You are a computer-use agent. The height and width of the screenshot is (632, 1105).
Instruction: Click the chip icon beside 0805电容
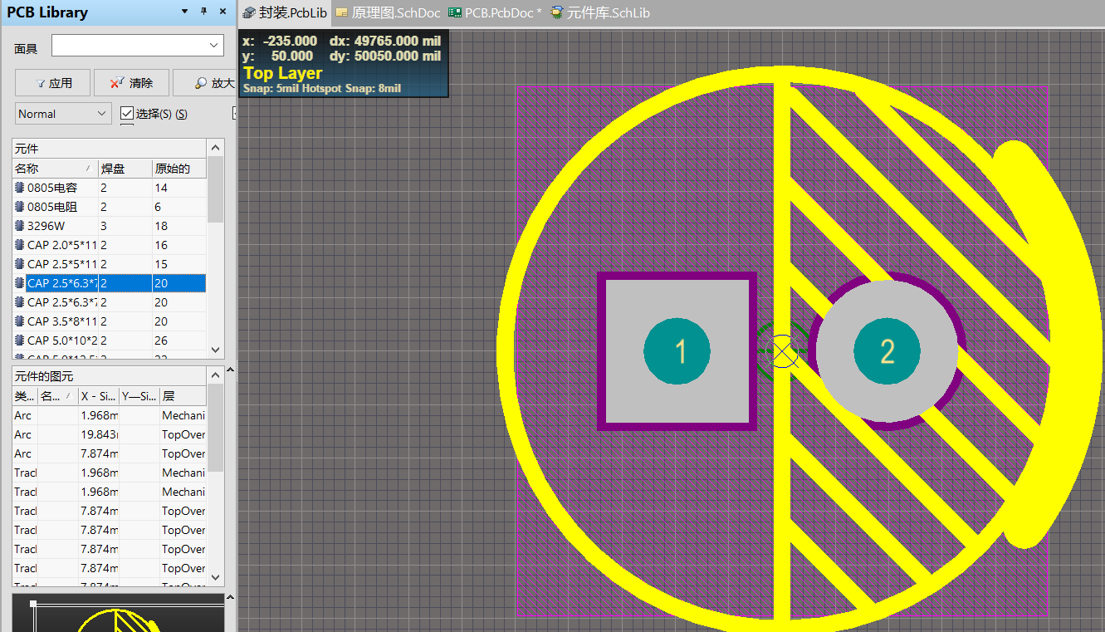pos(20,188)
